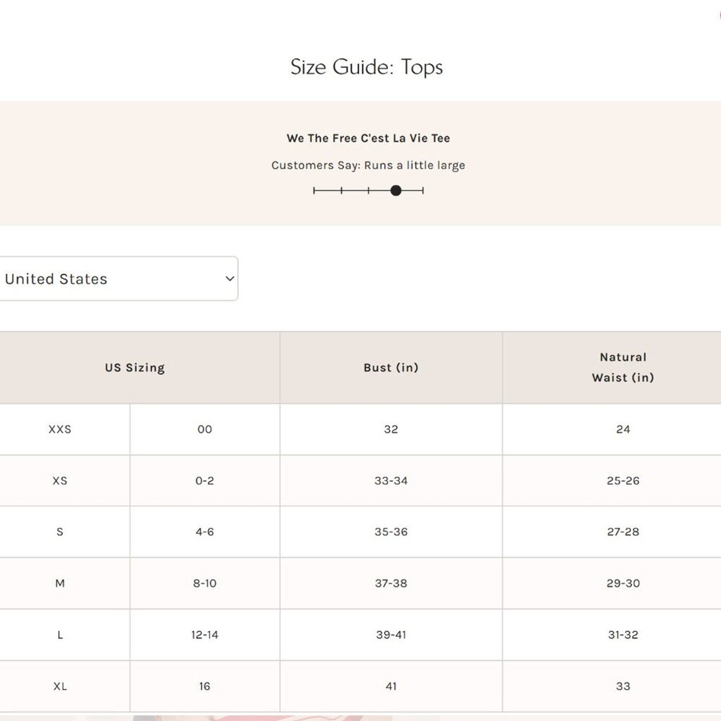The width and height of the screenshot is (721, 721).
Task: Click the M size row label
Action: (x=60, y=584)
